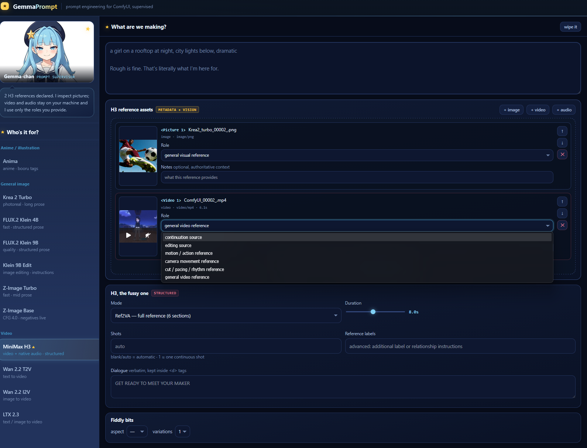Select the Wan 2.2 I2V model
Image resolution: width=587 pixels, height=448 pixels.
(x=49, y=395)
